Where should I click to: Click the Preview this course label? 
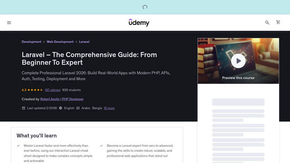[x=238, y=78]
